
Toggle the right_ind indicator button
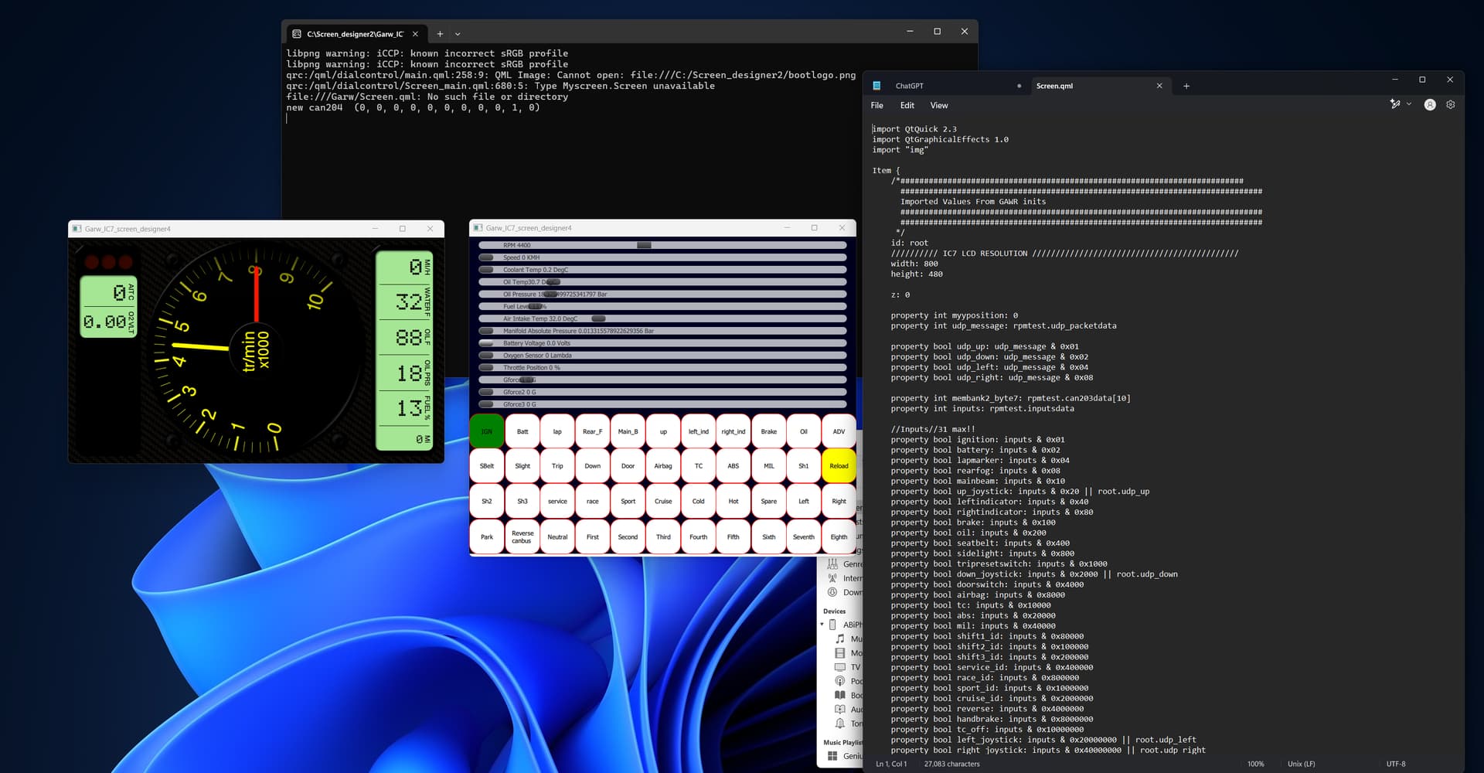(x=733, y=431)
